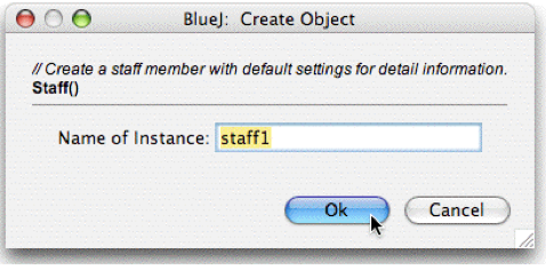Click the highlighted staff1 text

(246, 138)
